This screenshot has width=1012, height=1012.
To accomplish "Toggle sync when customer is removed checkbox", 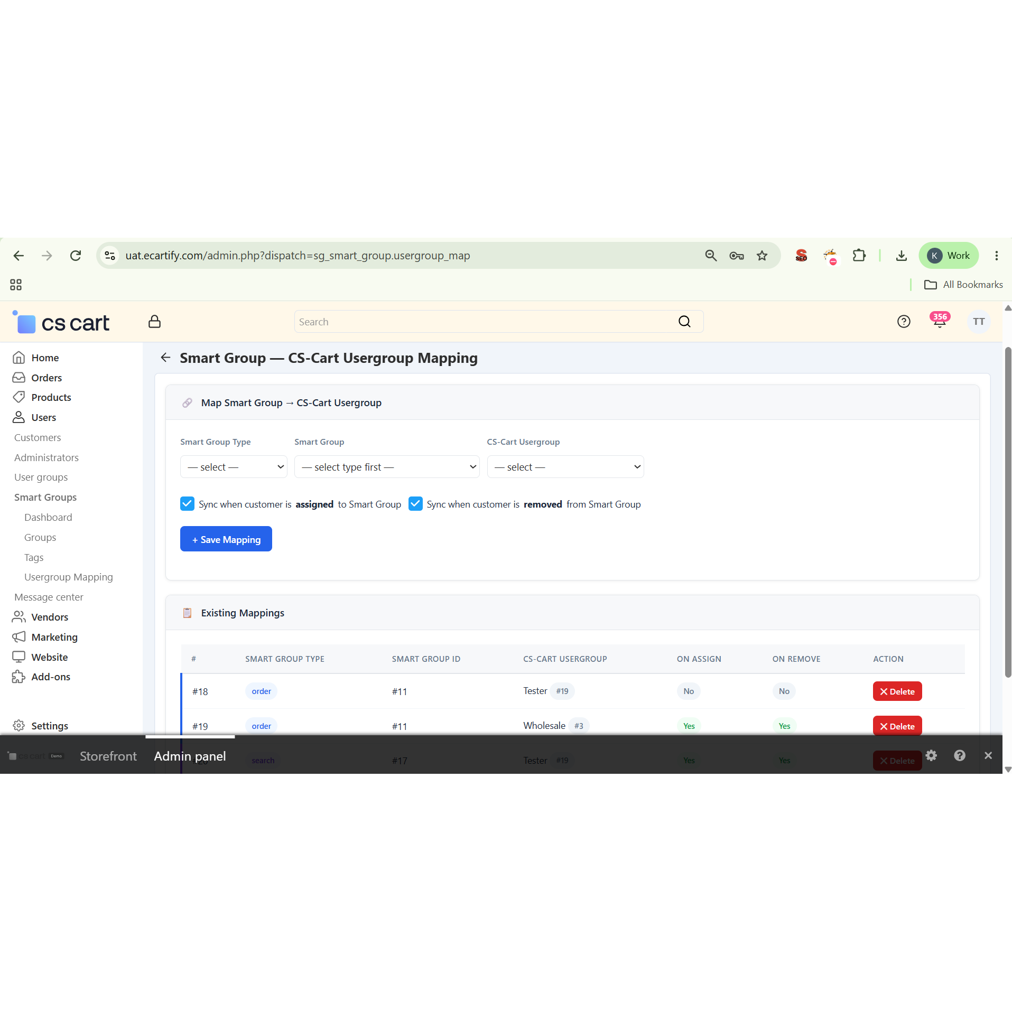I will [x=415, y=504].
